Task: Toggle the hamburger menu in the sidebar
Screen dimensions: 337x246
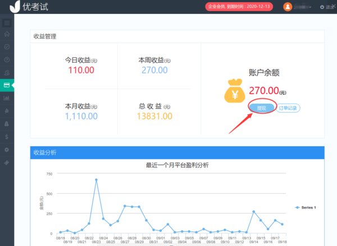Action: point(7,23)
